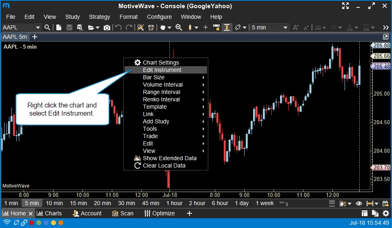Click the symbol search magnifier icon
Image resolution: width=392 pixels, height=228 pixels.
(47, 27)
